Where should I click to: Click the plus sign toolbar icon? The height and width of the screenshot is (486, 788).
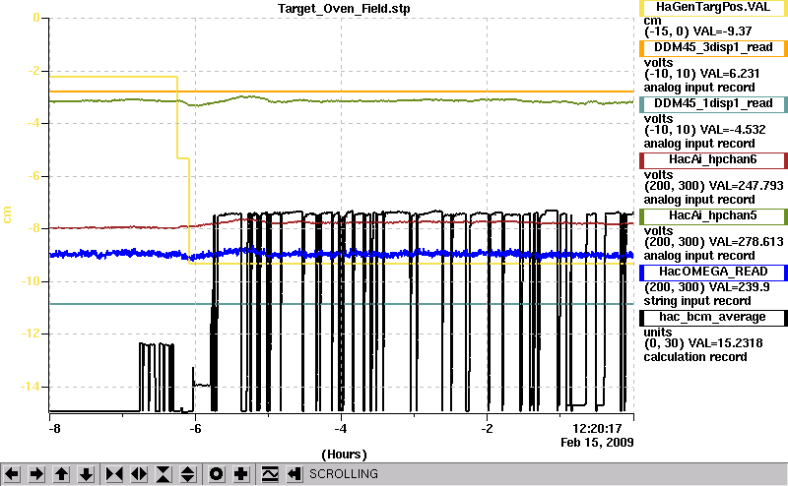(241, 474)
